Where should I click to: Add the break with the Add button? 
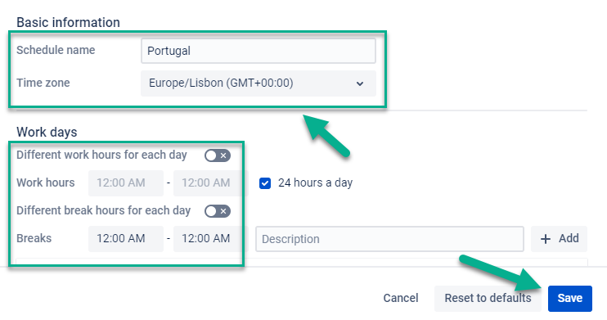click(x=559, y=239)
